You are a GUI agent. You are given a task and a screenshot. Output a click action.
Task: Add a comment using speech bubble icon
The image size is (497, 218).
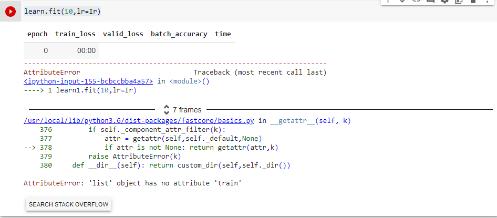(x=431, y=2)
